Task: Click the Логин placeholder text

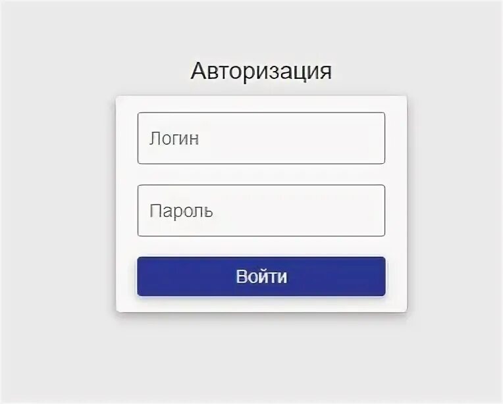Action: point(174,139)
